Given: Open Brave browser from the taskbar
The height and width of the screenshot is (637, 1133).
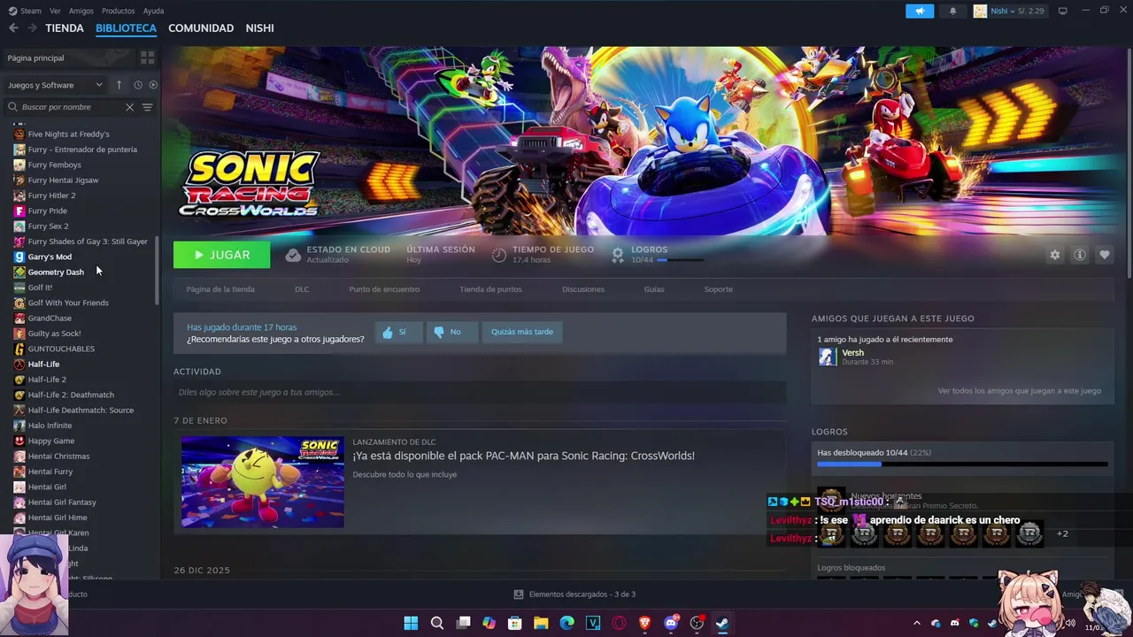Looking at the screenshot, I should tap(644, 623).
